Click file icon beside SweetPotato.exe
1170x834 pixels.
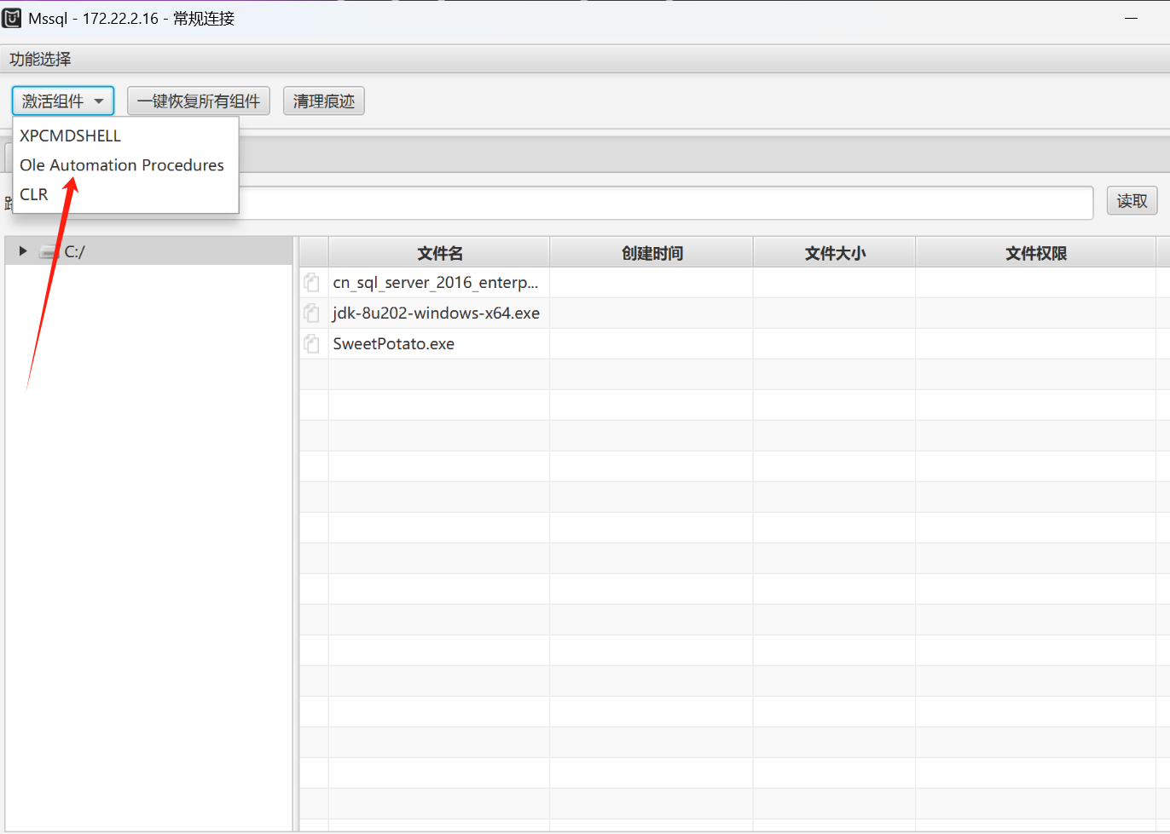pos(312,344)
